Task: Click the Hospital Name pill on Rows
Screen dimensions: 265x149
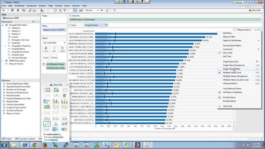Action: [x=96, y=25]
